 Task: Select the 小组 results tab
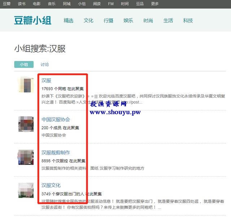(24, 64)
